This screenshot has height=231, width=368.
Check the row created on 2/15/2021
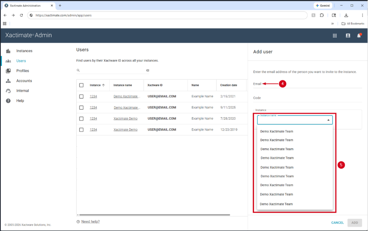tap(81, 96)
